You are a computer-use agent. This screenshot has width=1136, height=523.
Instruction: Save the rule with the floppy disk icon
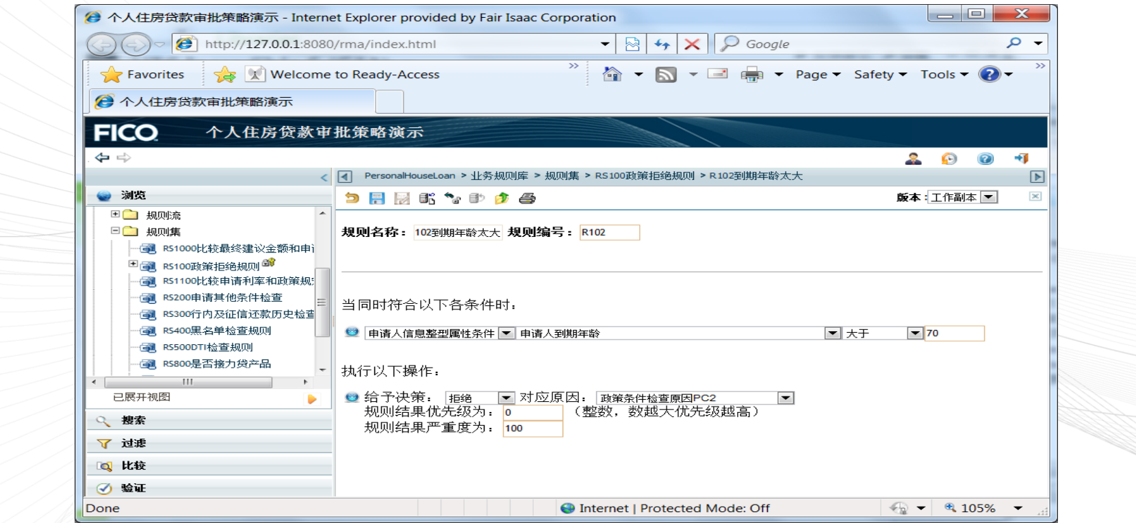[x=377, y=198]
